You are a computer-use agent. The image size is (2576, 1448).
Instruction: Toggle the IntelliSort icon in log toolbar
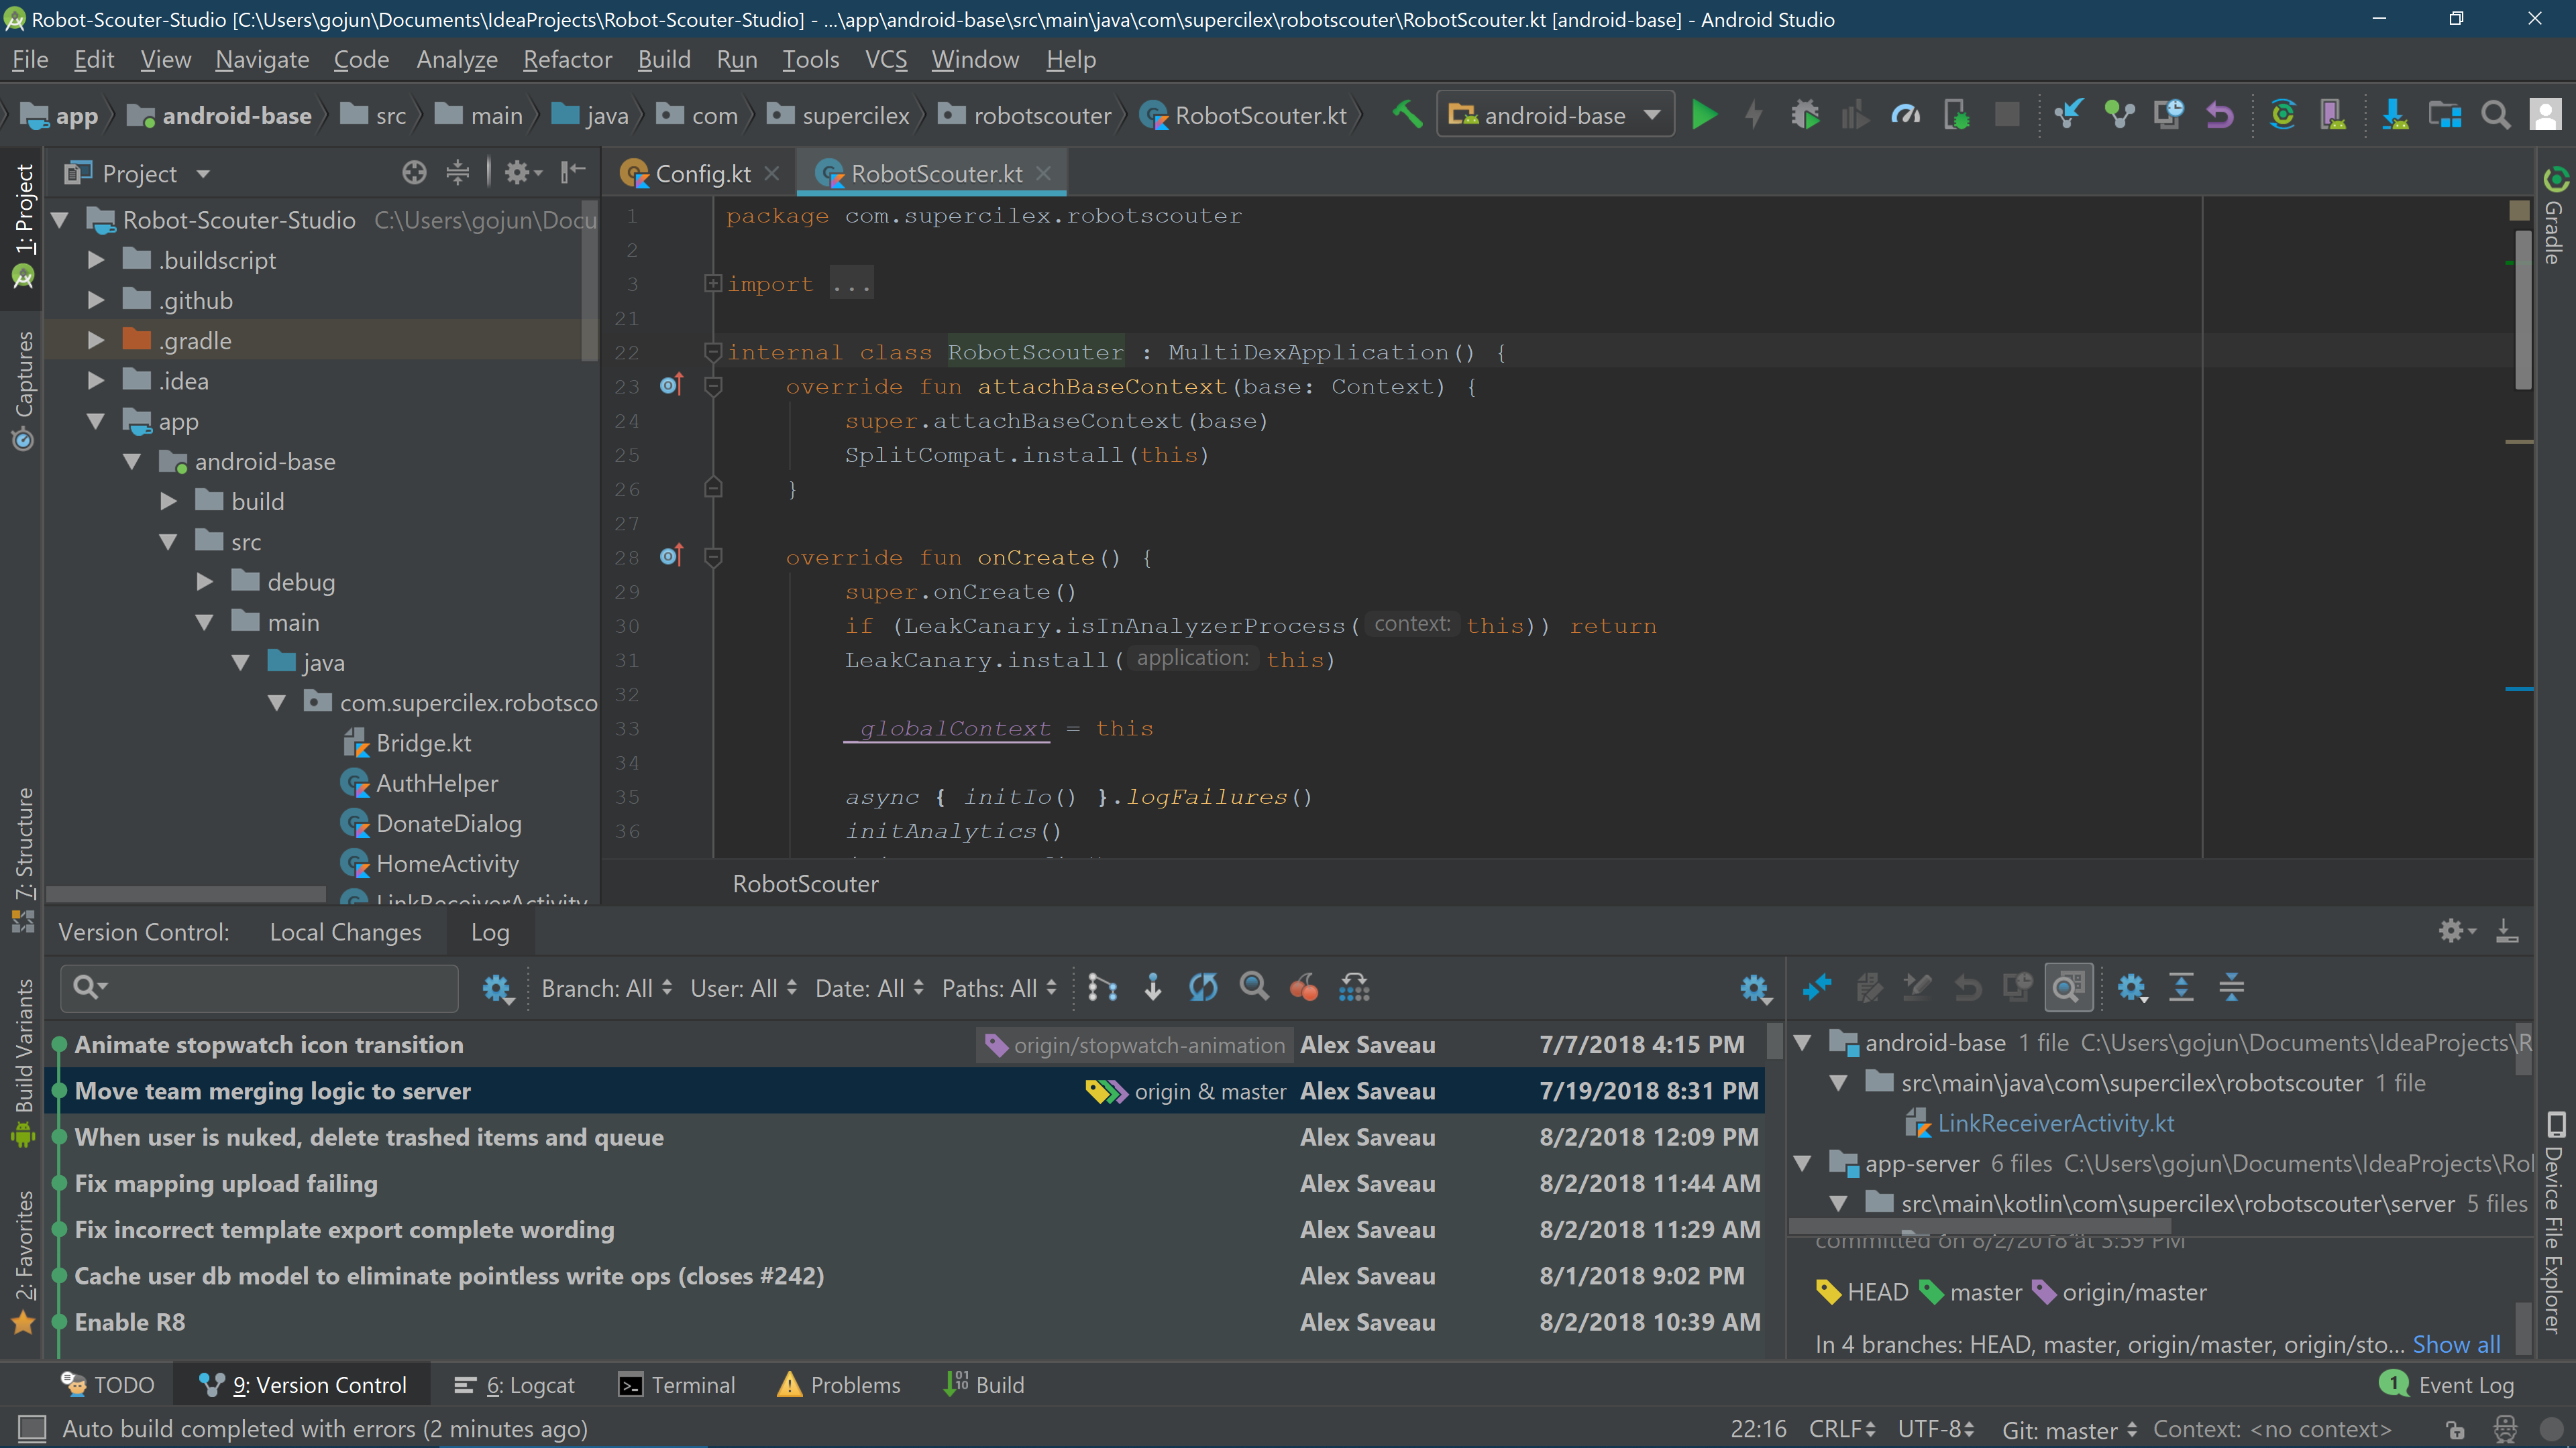point(1102,987)
